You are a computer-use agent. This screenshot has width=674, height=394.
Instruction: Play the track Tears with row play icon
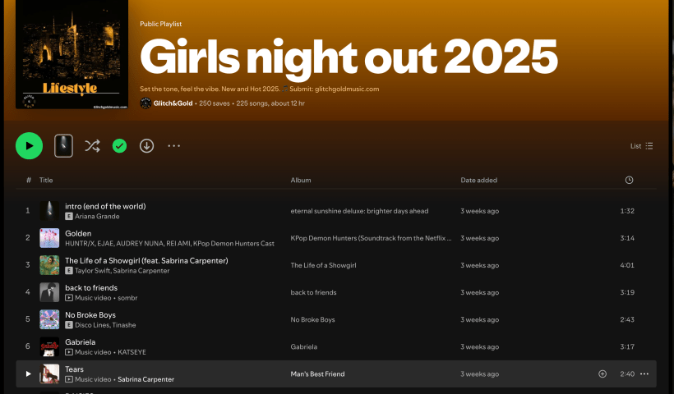[x=28, y=374]
